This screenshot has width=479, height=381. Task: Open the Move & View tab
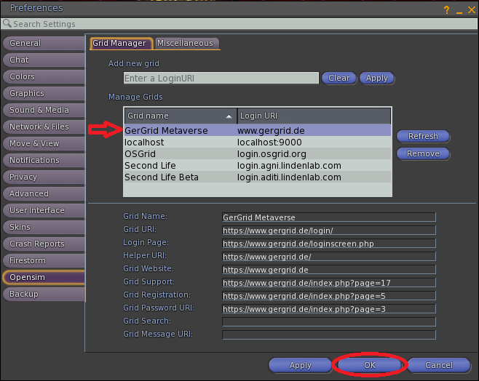click(x=44, y=143)
